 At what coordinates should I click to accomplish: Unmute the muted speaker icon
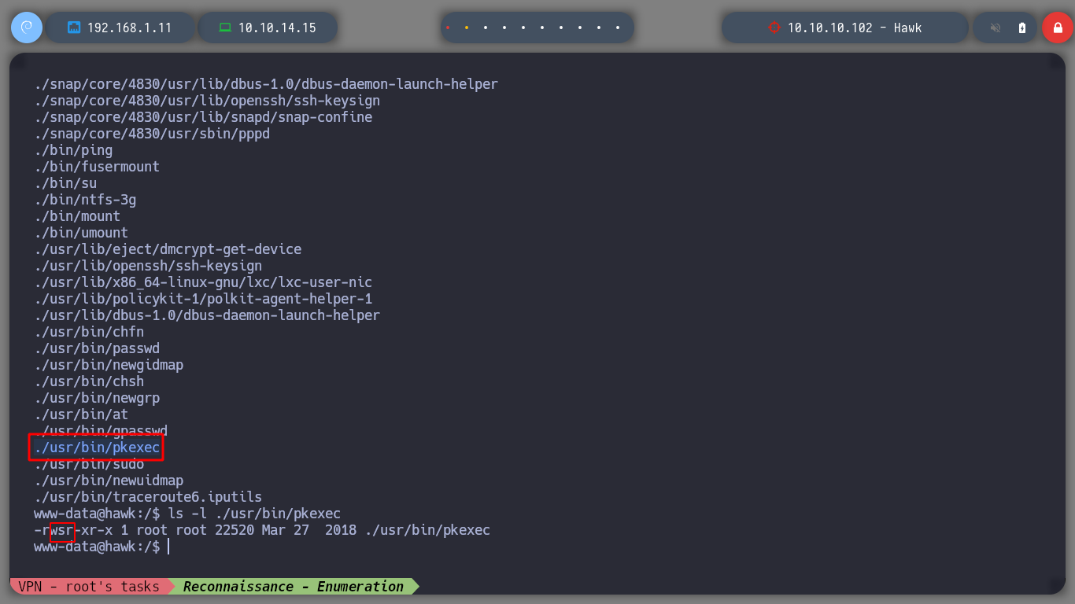point(996,28)
